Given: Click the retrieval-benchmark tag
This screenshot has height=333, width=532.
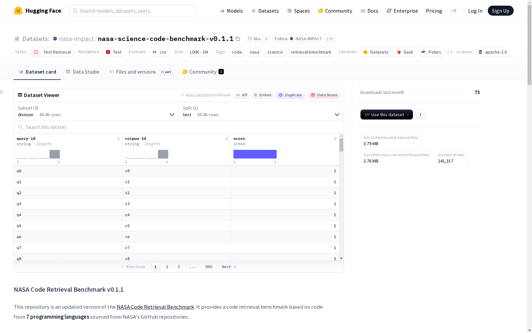Looking at the screenshot, I should click(311, 52).
